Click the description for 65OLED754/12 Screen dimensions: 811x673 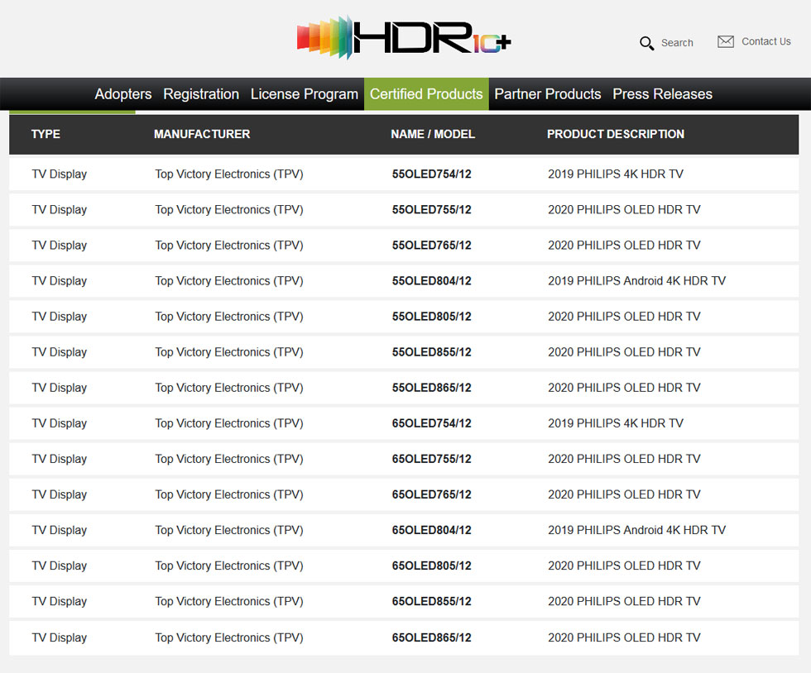pos(616,424)
